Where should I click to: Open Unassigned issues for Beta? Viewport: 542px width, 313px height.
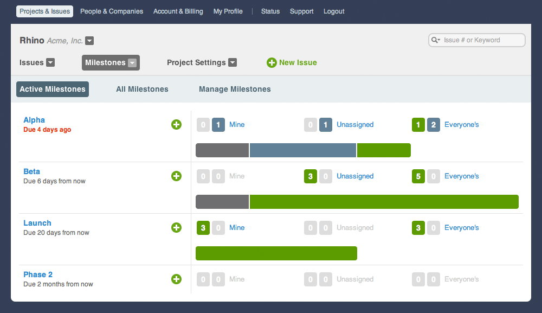click(355, 176)
